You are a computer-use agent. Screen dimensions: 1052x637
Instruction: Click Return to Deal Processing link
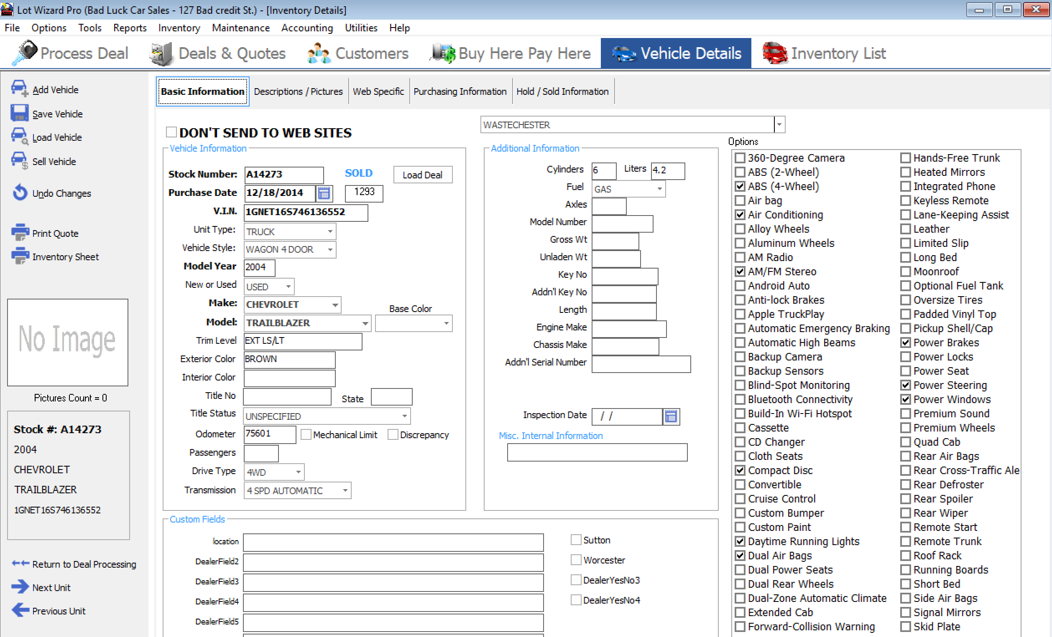click(x=84, y=564)
